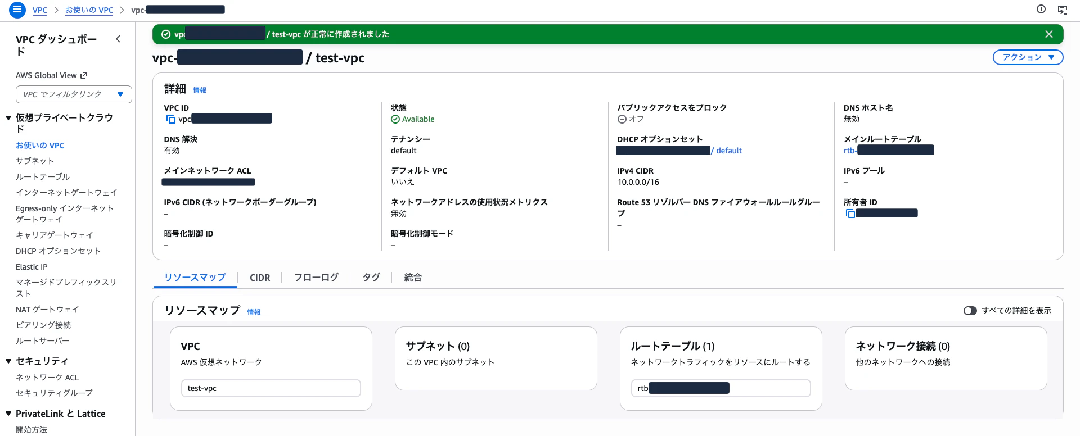Viewport: 1080px width, 436px height.
Task: Go to VPC breadcrumb link
Action: (x=40, y=10)
